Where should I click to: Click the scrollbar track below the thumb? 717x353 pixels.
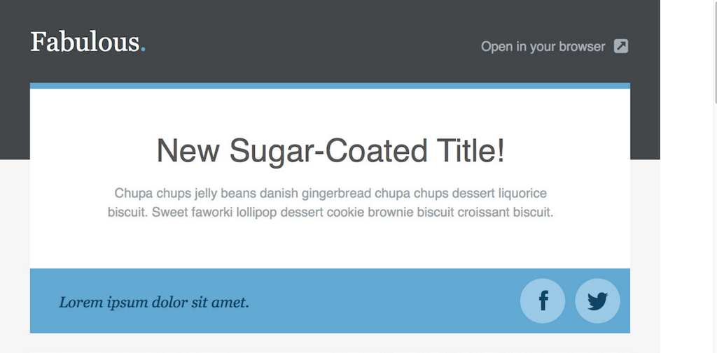point(715,229)
